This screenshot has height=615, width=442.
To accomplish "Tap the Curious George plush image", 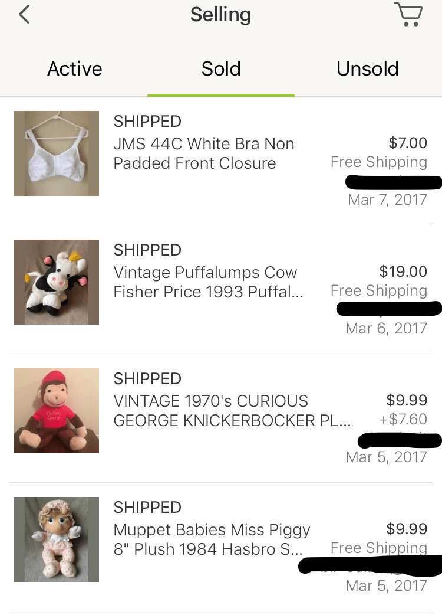I will 57,411.
